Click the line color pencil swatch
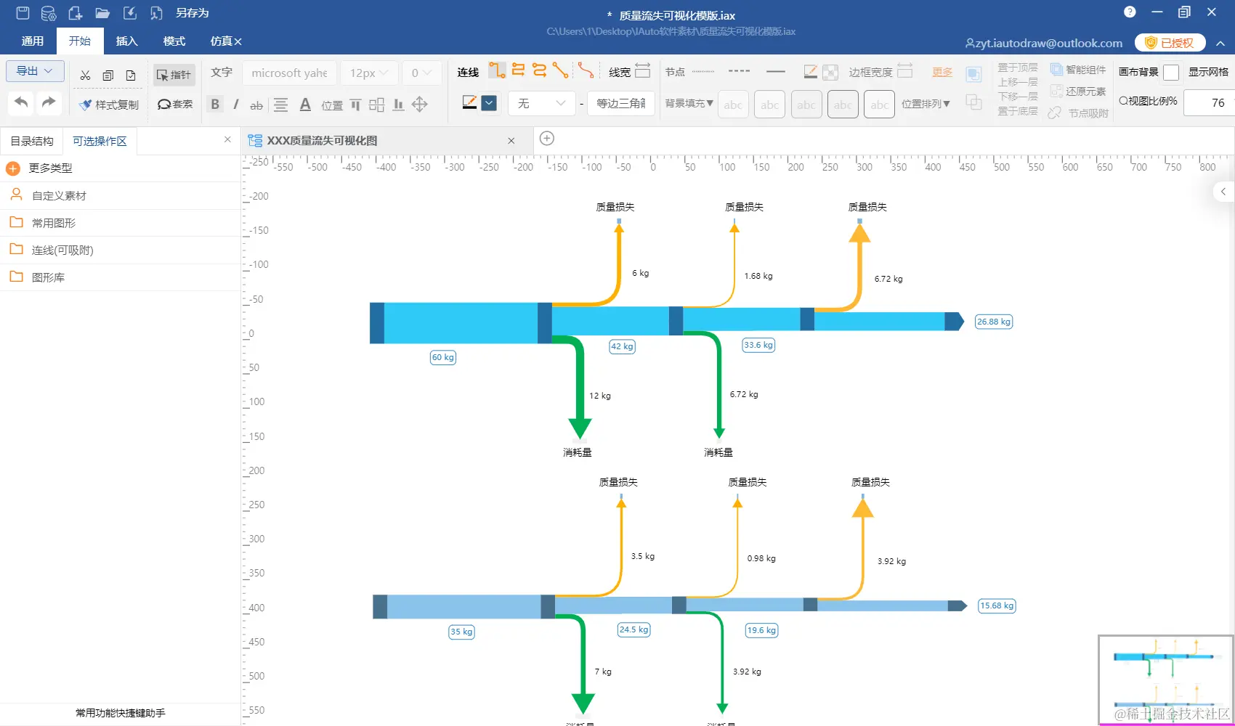The height and width of the screenshot is (726, 1235). point(470,102)
